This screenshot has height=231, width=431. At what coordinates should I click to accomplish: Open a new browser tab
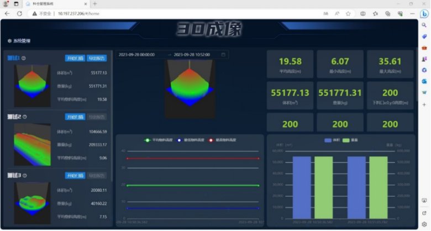coord(95,3)
